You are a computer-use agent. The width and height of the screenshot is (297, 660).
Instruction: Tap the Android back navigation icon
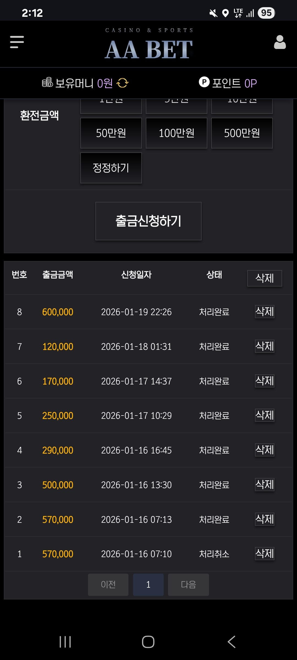point(231,642)
